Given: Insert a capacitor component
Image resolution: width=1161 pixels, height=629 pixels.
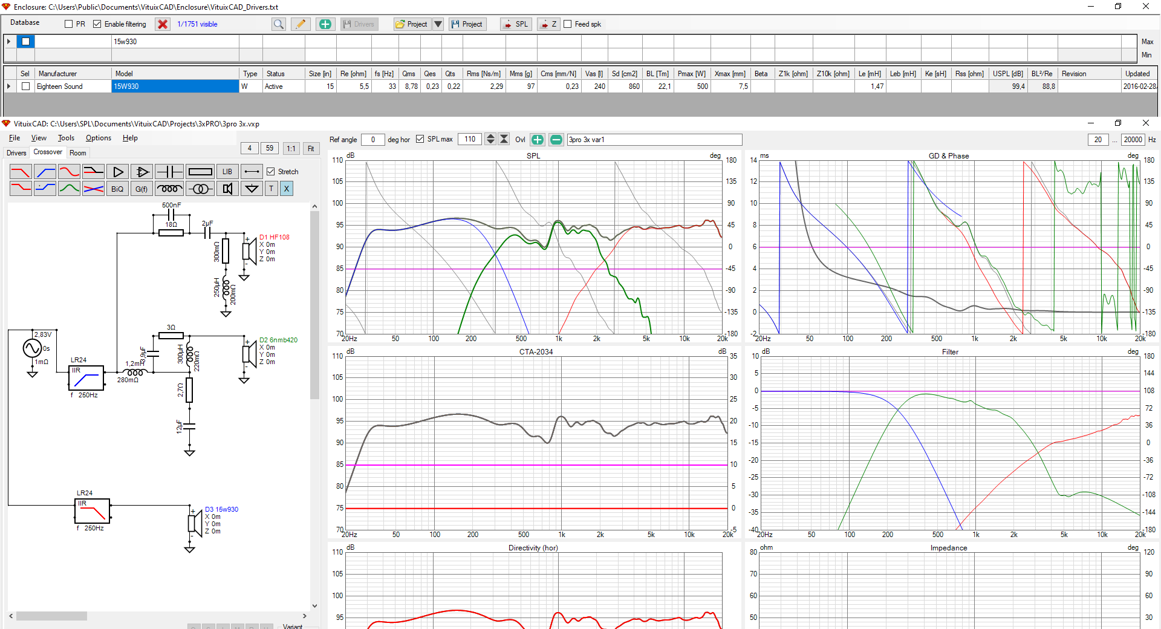Looking at the screenshot, I should point(169,172).
